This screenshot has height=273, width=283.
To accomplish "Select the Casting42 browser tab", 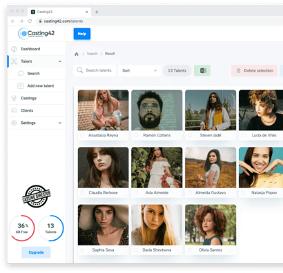I will [59, 12].
